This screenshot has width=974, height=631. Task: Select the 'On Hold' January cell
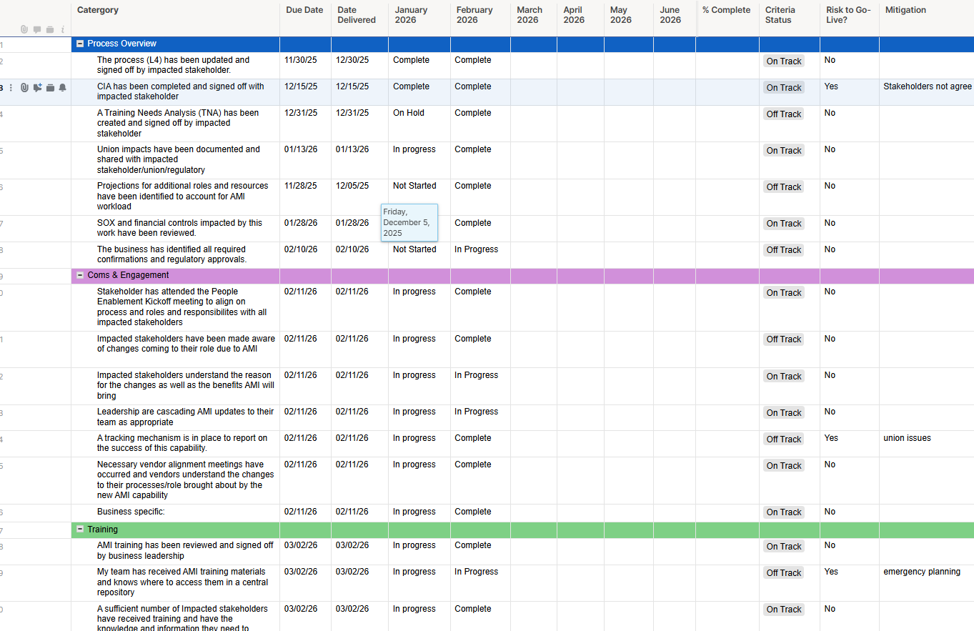point(419,124)
